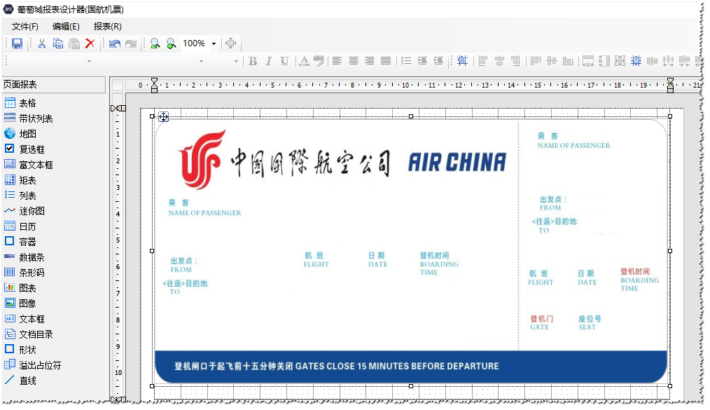This screenshot has width=710, height=410.
Task: Click the increase indent icon
Action: (422, 61)
